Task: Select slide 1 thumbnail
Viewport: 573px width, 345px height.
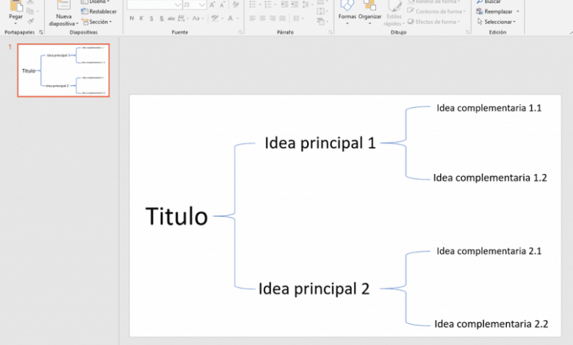Action: 64,70
